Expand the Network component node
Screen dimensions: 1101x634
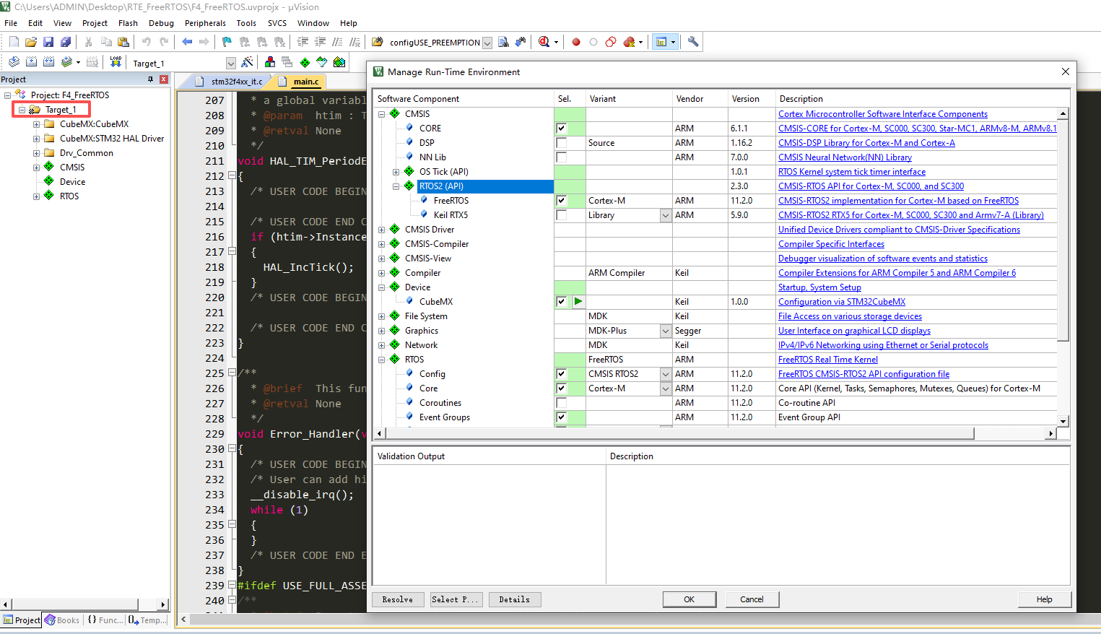[x=382, y=345]
